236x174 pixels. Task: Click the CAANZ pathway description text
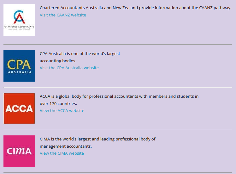(135, 8)
